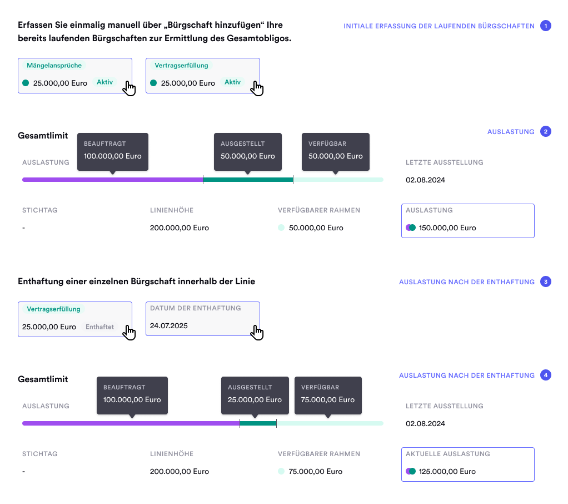Screen dimensions: 568x504
Task: Click the Beauftragt 100.000,00 Euro tooltip in first chart
Action: (113, 151)
